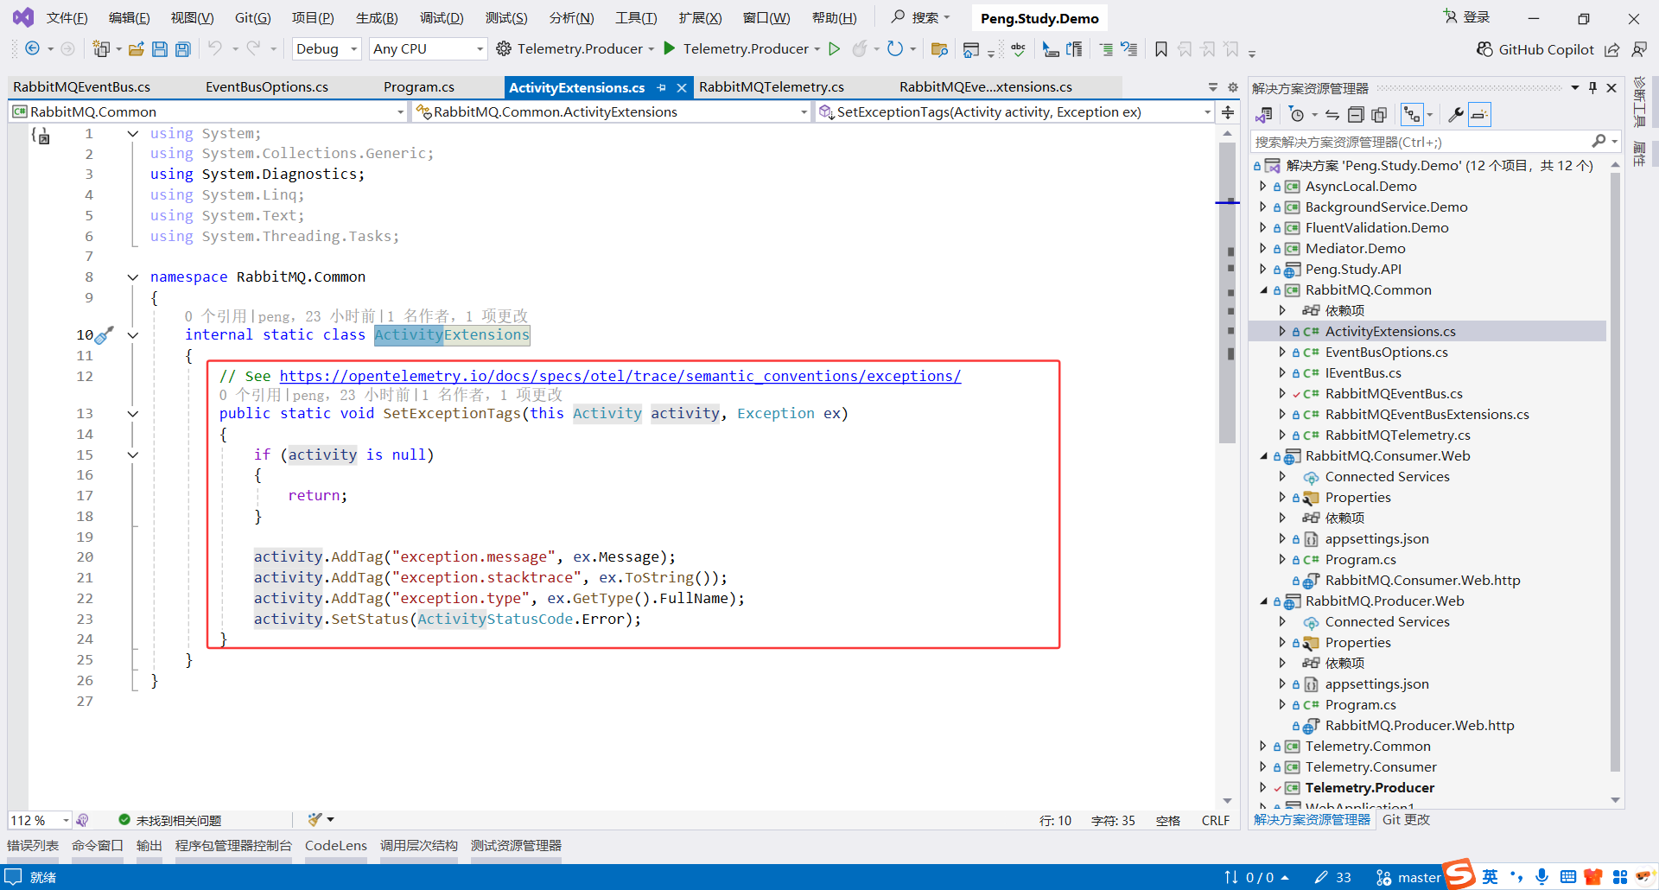The width and height of the screenshot is (1659, 890).
Task: Open the Debug configuration dropdown
Action: click(327, 49)
